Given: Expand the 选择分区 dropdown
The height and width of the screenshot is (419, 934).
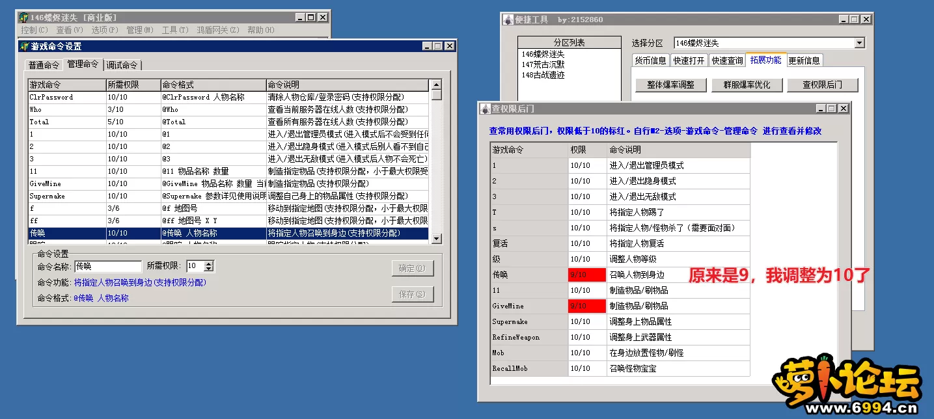Looking at the screenshot, I should [x=859, y=43].
